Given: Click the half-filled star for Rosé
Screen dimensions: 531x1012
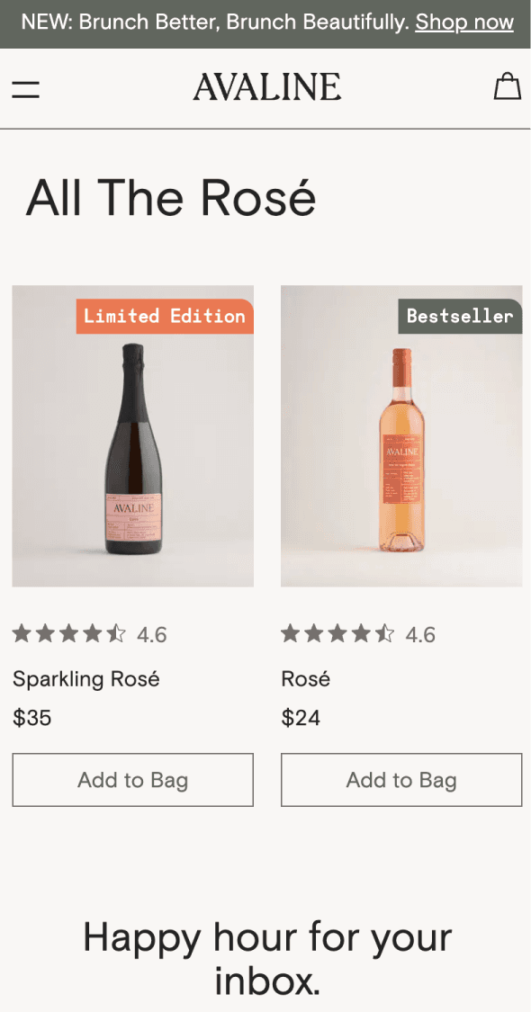Looking at the screenshot, I should [x=385, y=634].
